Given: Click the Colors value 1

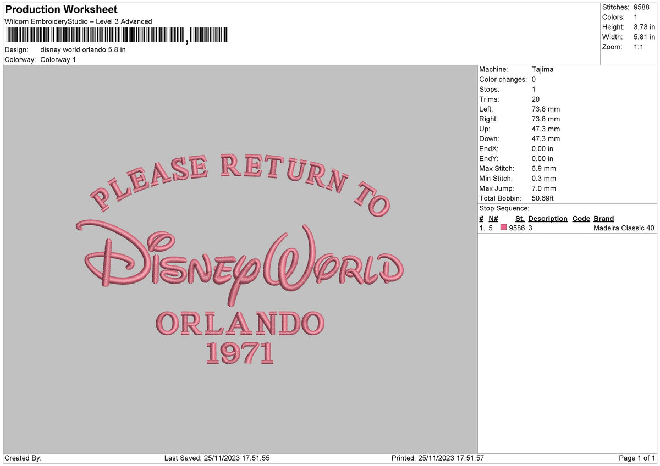Looking at the screenshot, I should [x=636, y=17].
